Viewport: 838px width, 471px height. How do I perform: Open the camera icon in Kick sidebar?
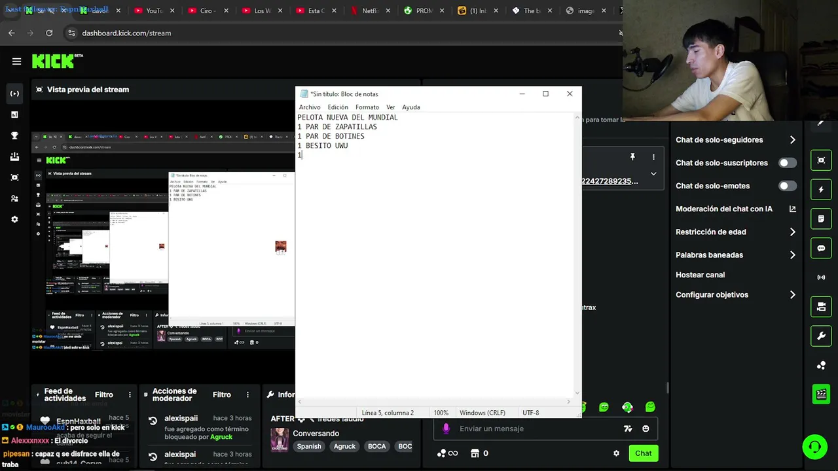[14, 177]
